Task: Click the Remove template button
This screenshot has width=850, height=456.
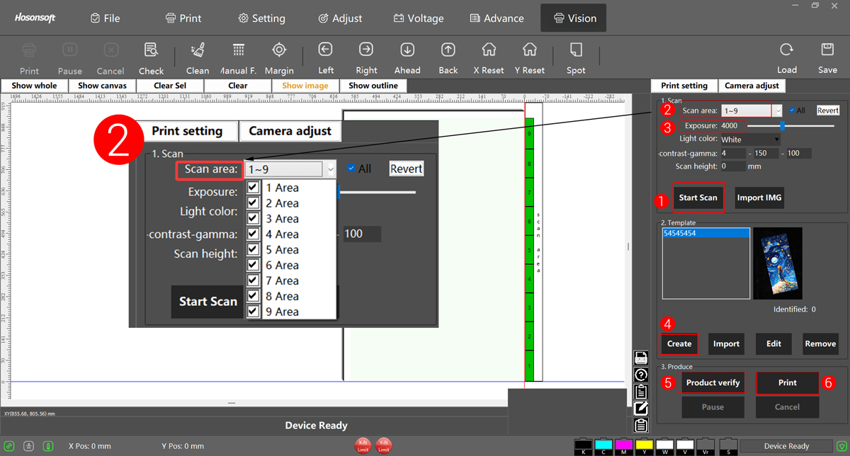Action: point(820,343)
